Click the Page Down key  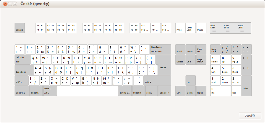pyautogui.click(x=201, y=60)
